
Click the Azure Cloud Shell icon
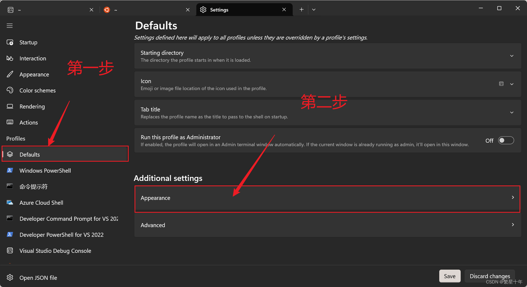click(x=10, y=202)
